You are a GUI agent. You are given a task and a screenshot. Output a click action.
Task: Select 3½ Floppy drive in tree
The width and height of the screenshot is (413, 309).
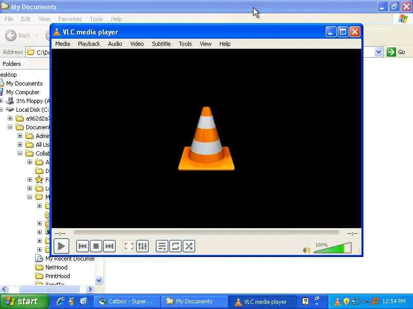coord(33,101)
